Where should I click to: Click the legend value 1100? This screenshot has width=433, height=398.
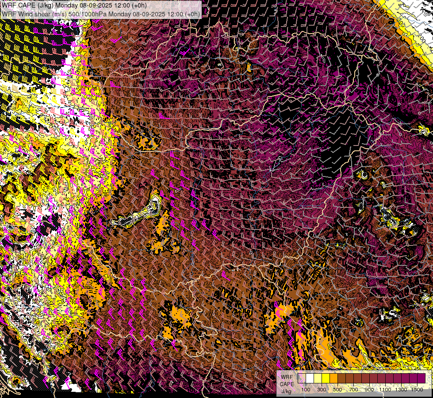click(x=385, y=390)
